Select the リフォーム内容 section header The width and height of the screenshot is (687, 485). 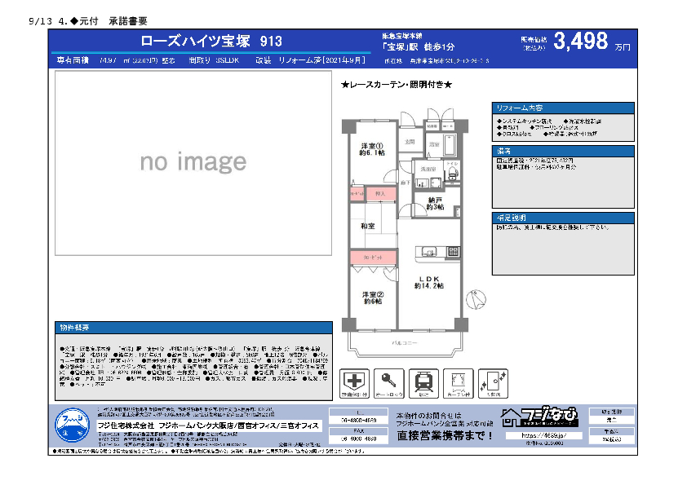(562, 108)
